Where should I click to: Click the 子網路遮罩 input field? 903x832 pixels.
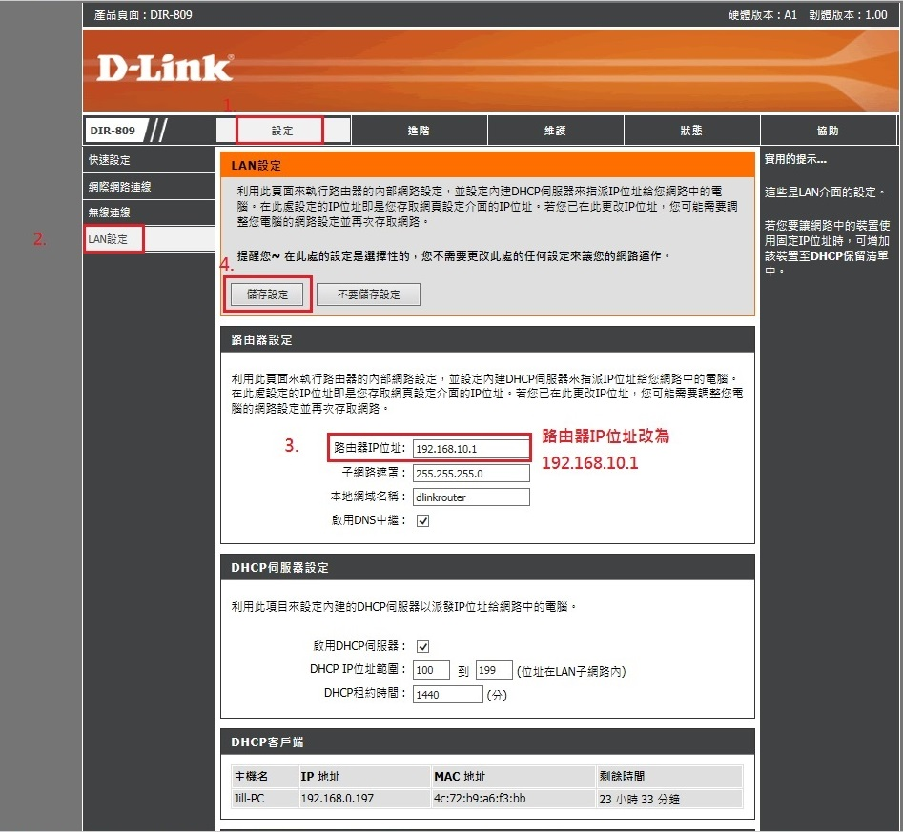(471, 474)
